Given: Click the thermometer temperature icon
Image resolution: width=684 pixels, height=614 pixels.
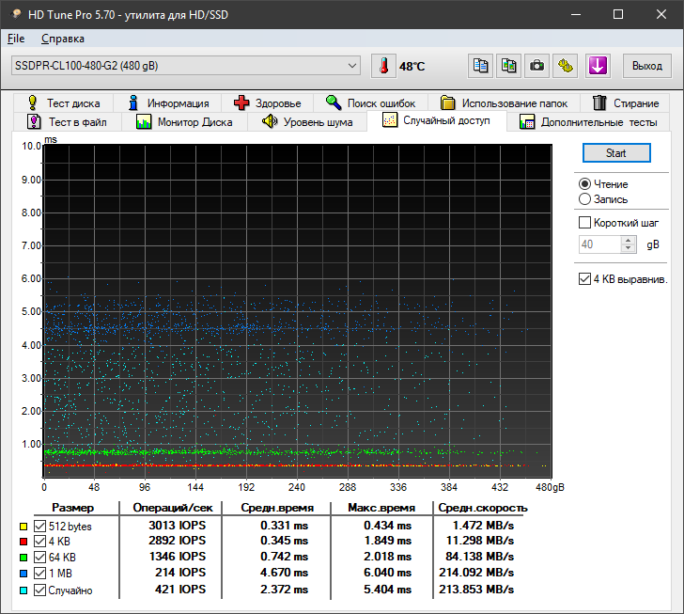Looking at the screenshot, I should coord(384,66).
